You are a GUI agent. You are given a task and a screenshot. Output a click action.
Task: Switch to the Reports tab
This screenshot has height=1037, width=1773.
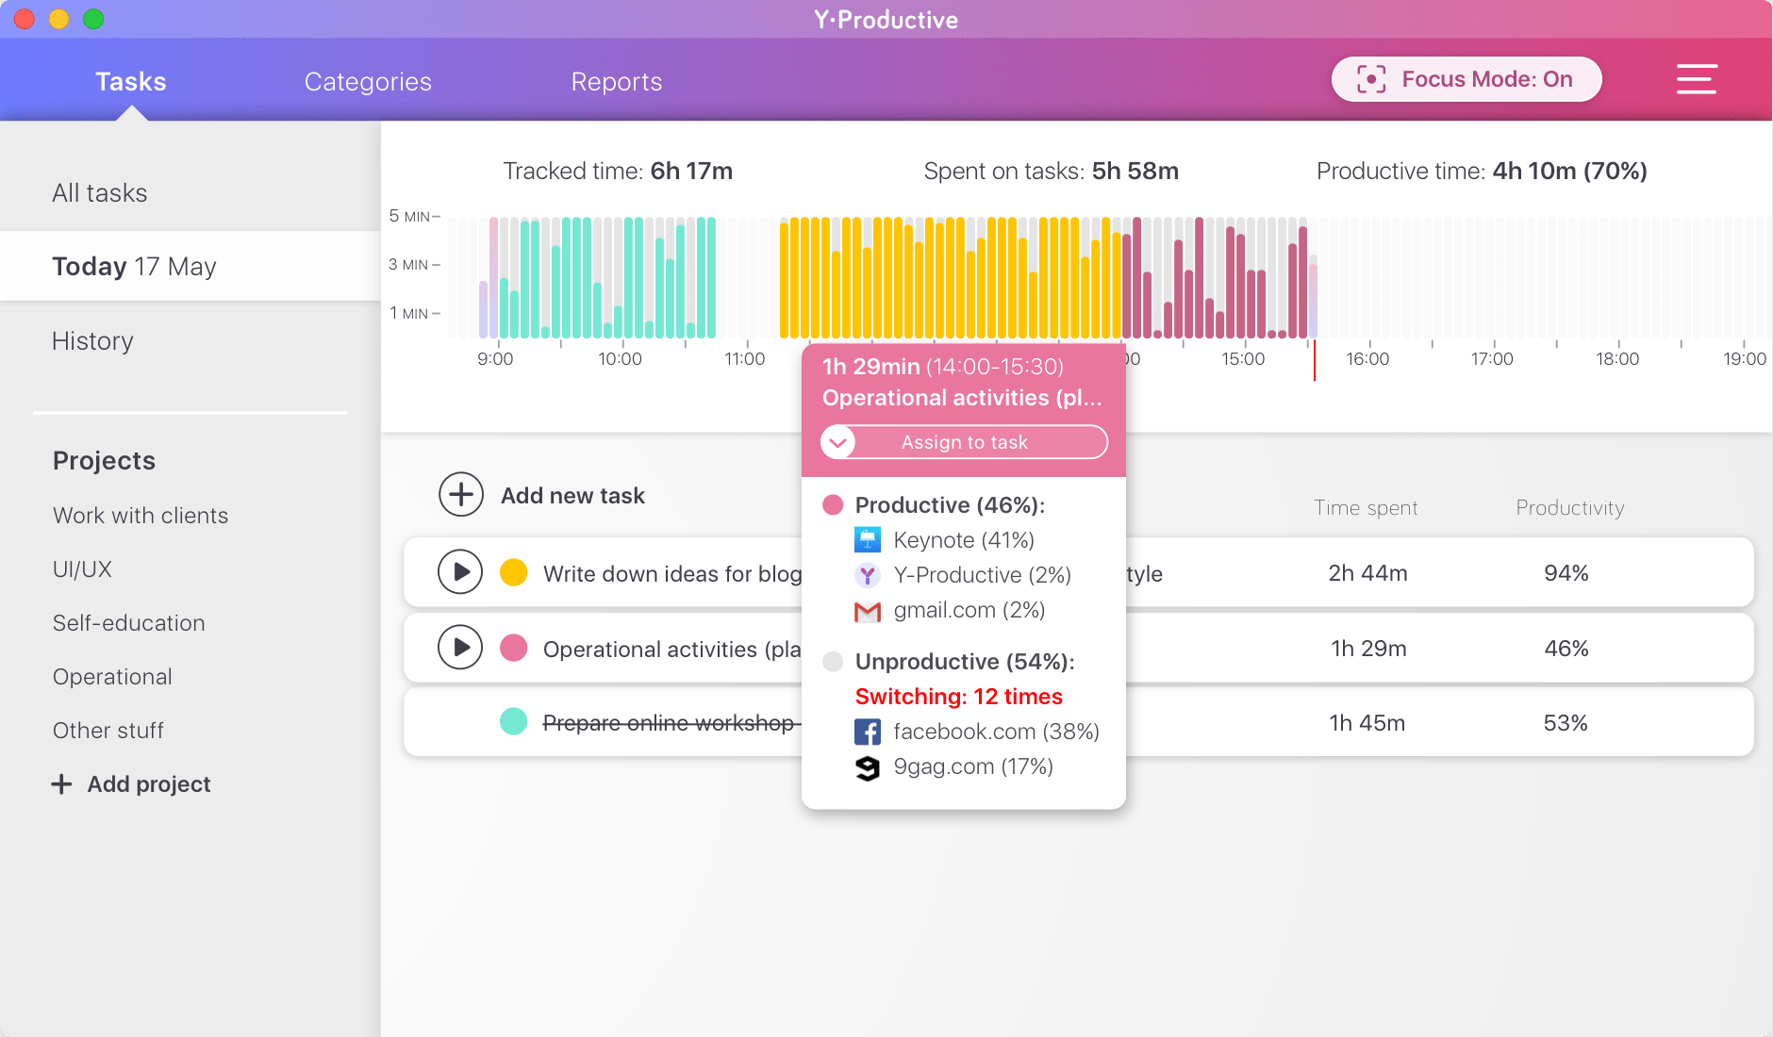coord(617,82)
